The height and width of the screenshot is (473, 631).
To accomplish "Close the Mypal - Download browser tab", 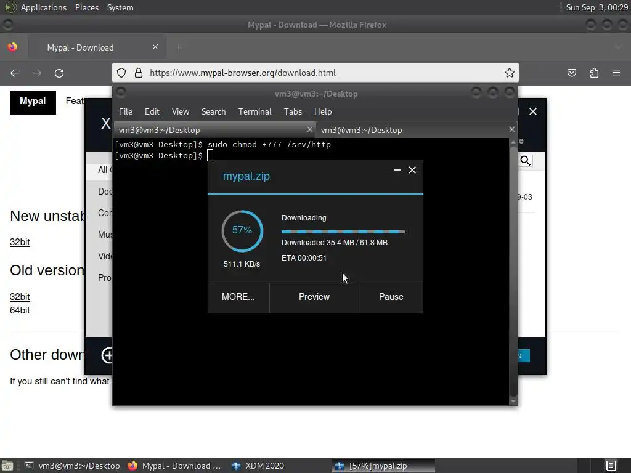I will pyautogui.click(x=155, y=47).
